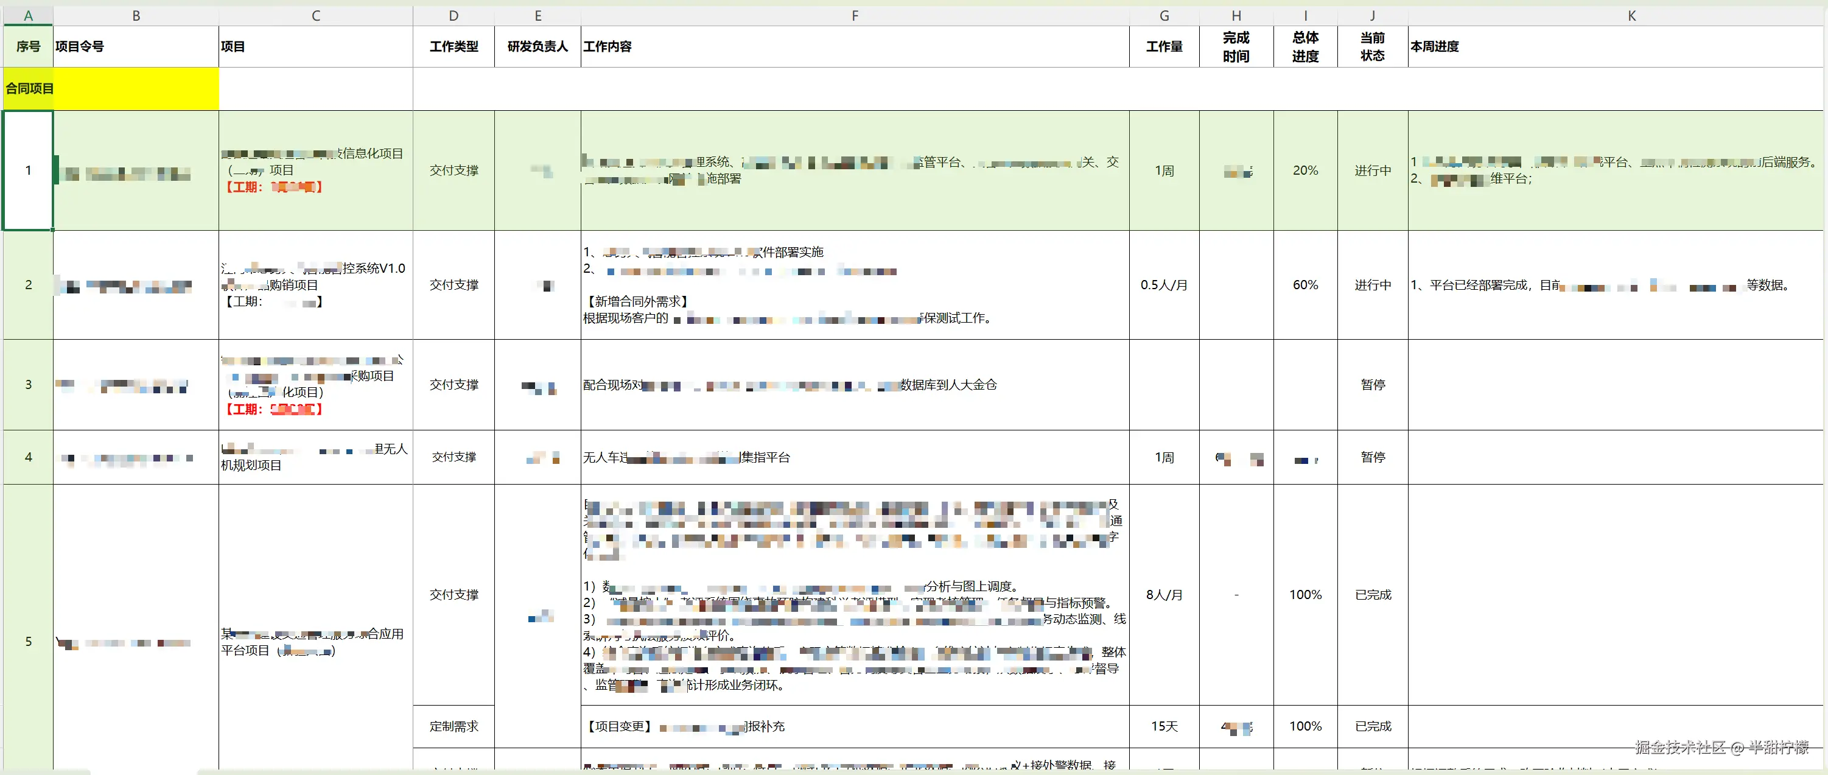This screenshot has width=1828, height=775.
Task: Click row 2 project cell containing 控系统V1.0
Action: point(316,284)
